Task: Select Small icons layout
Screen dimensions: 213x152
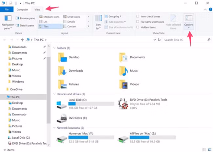Action: click(x=71, y=17)
